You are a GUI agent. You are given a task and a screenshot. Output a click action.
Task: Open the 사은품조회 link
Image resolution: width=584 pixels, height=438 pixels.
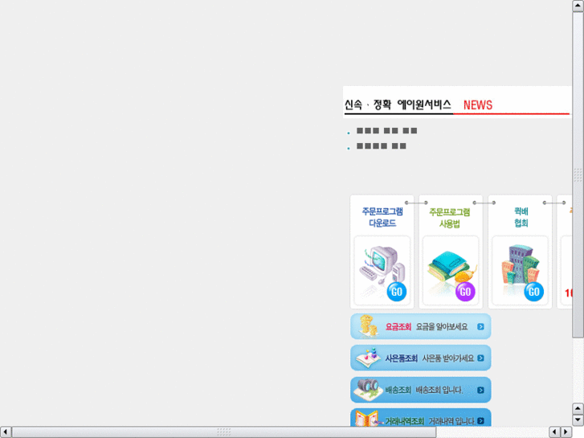(x=401, y=358)
